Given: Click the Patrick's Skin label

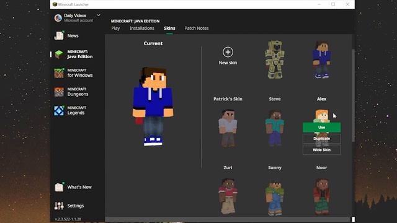Looking at the screenshot, I should click(x=228, y=99).
